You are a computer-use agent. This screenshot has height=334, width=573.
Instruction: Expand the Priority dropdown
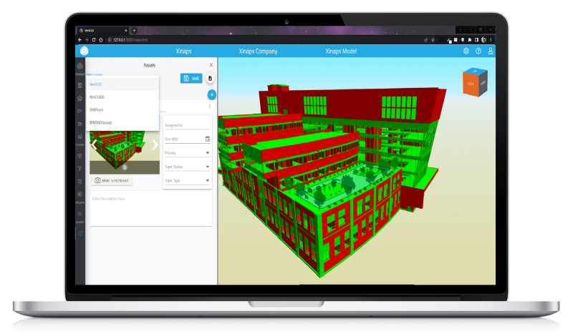tap(187, 153)
